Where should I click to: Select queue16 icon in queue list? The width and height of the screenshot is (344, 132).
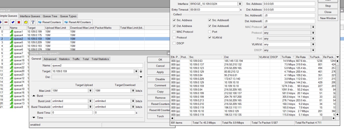coord(12,93)
